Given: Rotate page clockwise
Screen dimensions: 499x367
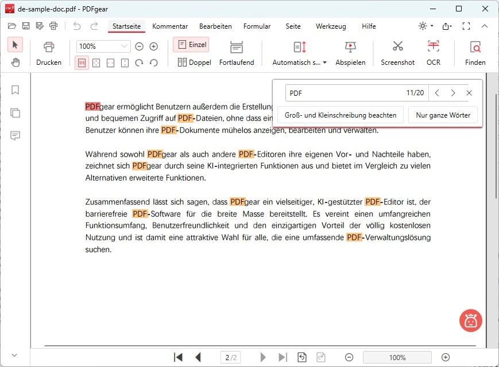Looking at the screenshot, I should coord(139,63).
